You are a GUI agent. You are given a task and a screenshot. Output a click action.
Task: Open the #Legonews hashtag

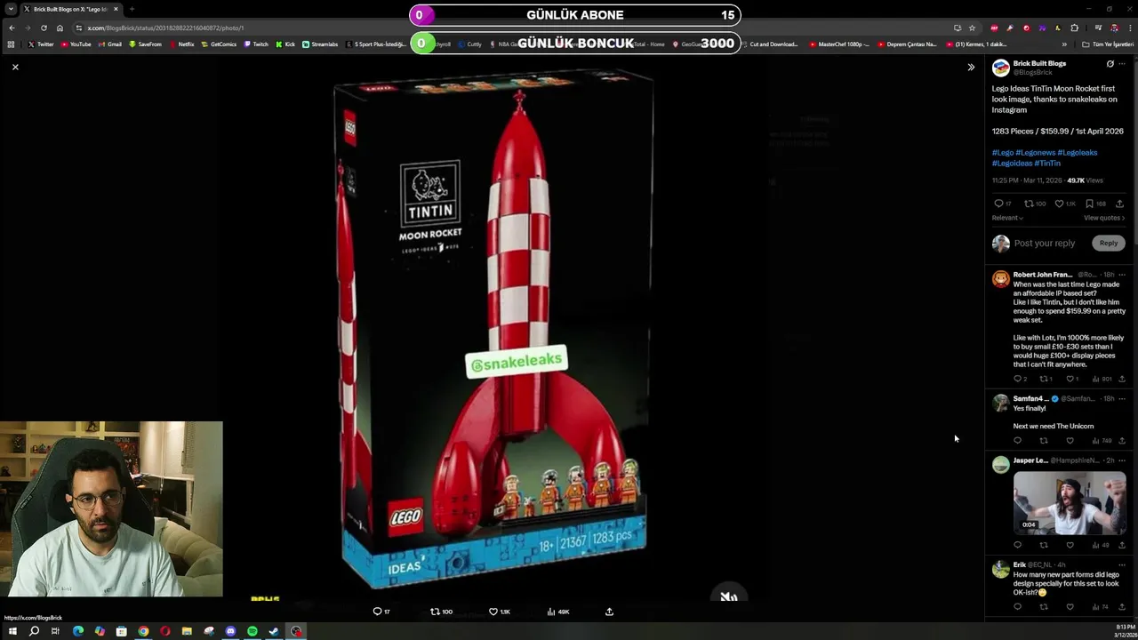[x=1035, y=152]
